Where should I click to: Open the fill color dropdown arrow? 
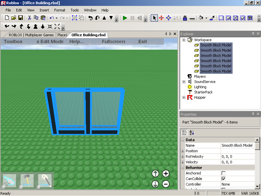[206, 18]
